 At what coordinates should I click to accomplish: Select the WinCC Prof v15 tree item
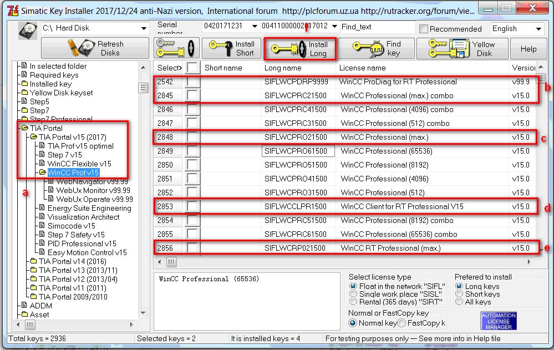(73, 173)
